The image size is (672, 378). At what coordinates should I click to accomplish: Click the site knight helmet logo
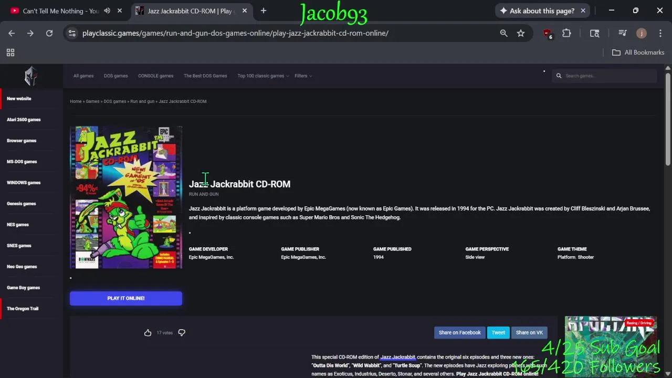31,76
